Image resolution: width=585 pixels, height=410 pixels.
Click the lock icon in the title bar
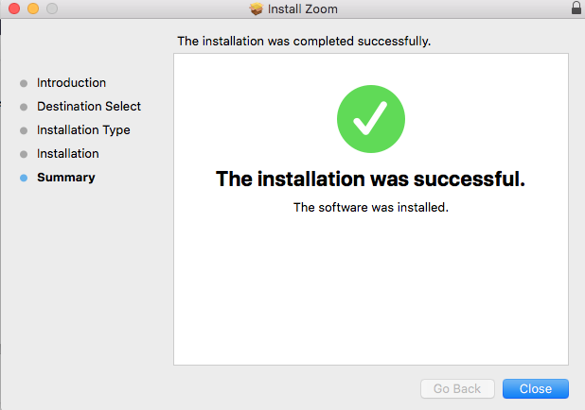[576, 9]
